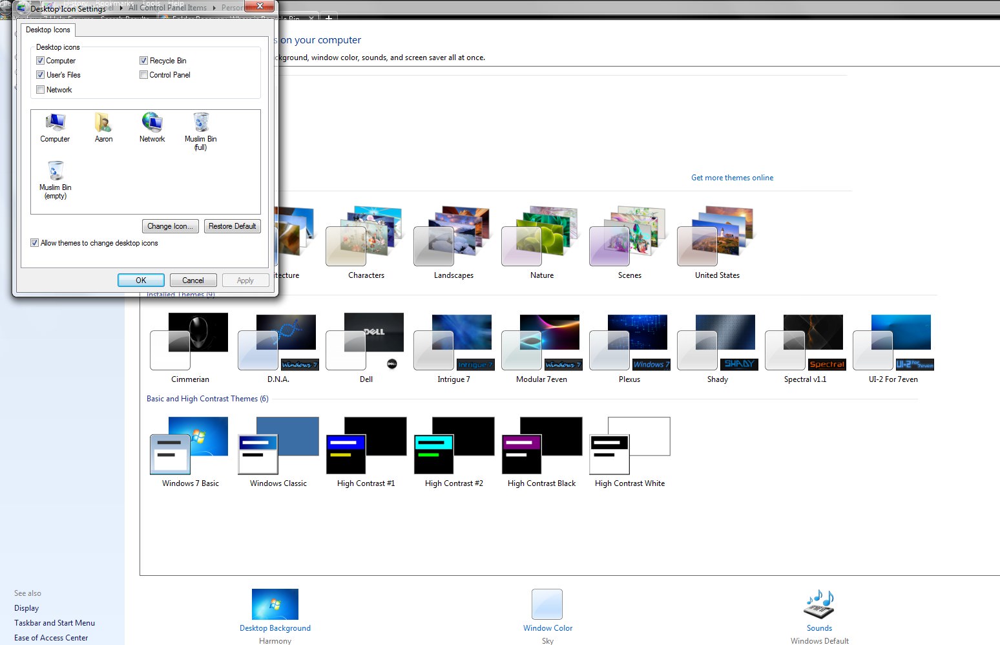
Task: Confirm the dialog with OK
Action: point(141,280)
